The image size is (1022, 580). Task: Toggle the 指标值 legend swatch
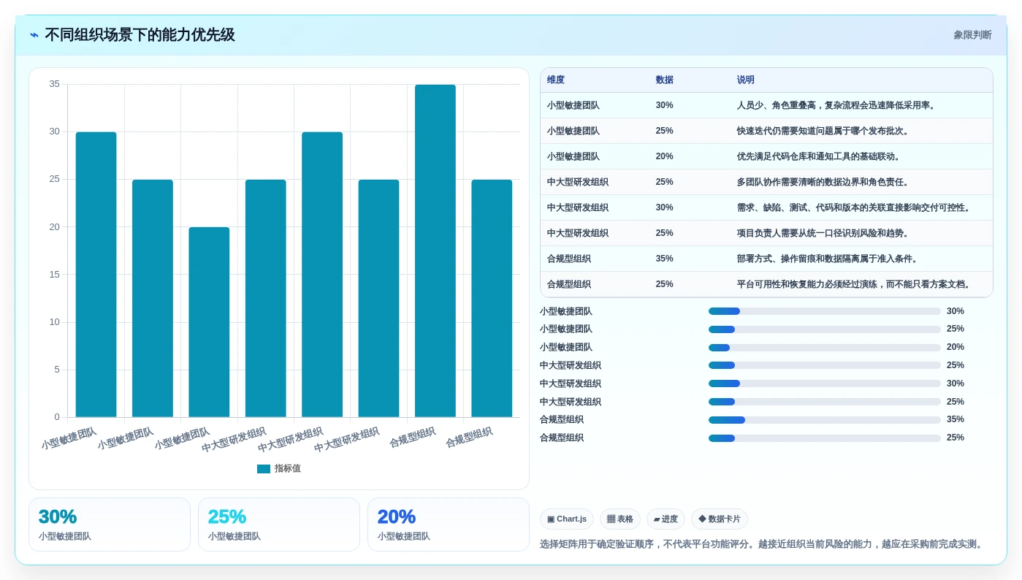(264, 469)
